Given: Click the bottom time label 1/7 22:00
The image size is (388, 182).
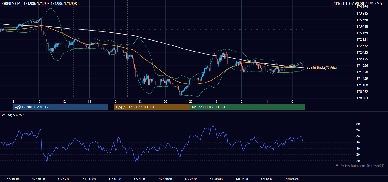Looking at the screenshot, I should click(191, 179).
